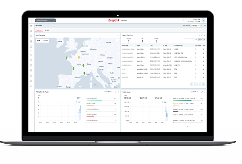Click the notification bell icon

183,20
